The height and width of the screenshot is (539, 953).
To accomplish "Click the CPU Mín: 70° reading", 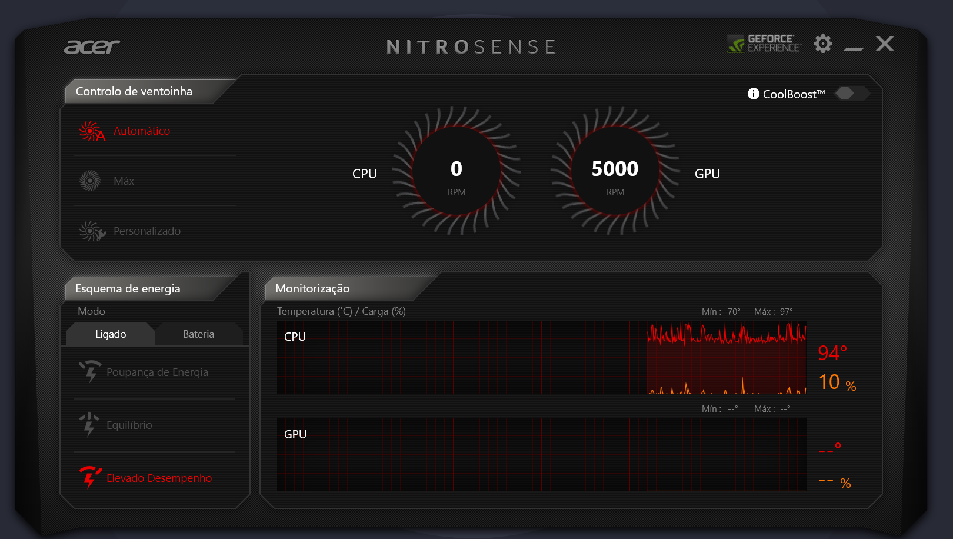I will click(721, 312).
